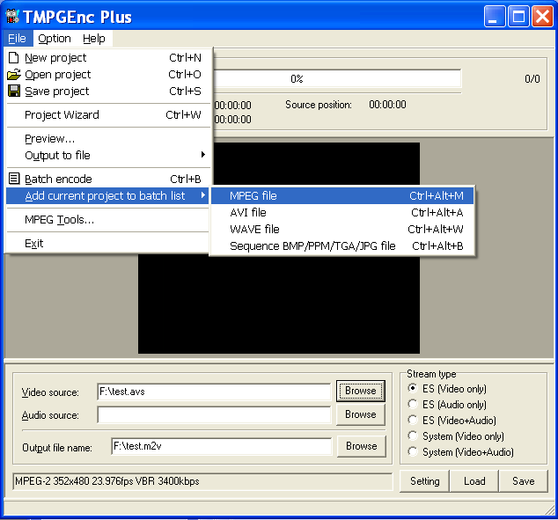This screenshot has height=520, width=558.
Task: Open the Help menu
Action: tap(94, 39)
